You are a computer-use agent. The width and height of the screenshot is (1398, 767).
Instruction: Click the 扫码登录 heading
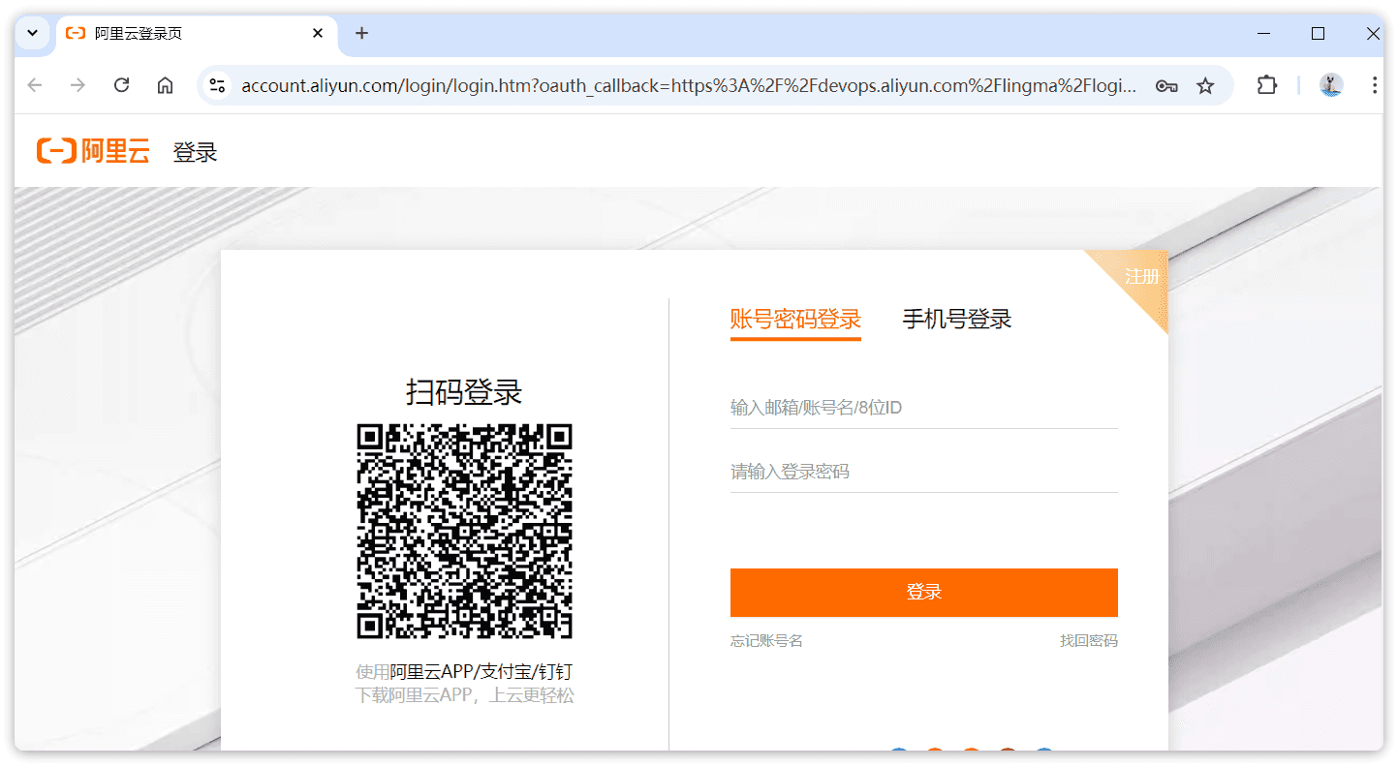[464, 392]
